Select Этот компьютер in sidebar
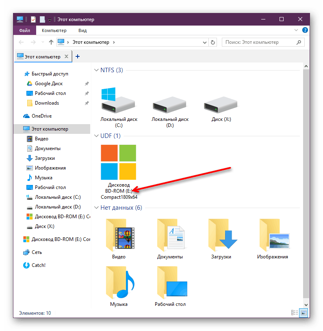Image resolution: width=323 pixels, height=331 pixels. coord(52,129)
